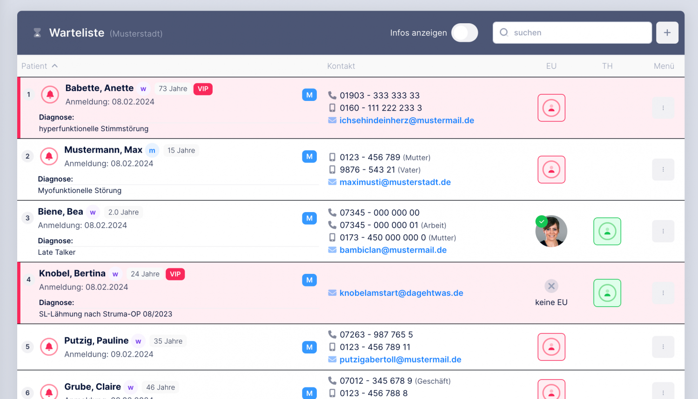Click bell icon for Mustermann, Max
698x399 pixels.
[49, 156]
